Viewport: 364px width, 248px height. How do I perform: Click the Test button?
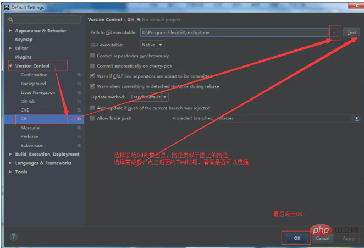coord(351,32)
